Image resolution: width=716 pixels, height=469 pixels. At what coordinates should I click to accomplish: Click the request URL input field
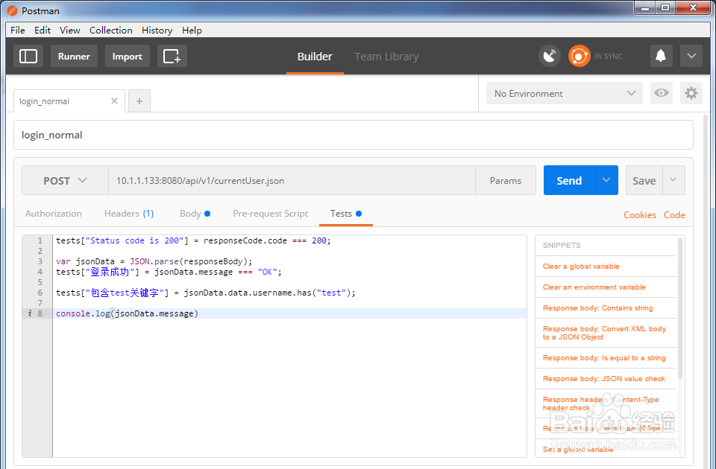292,180
